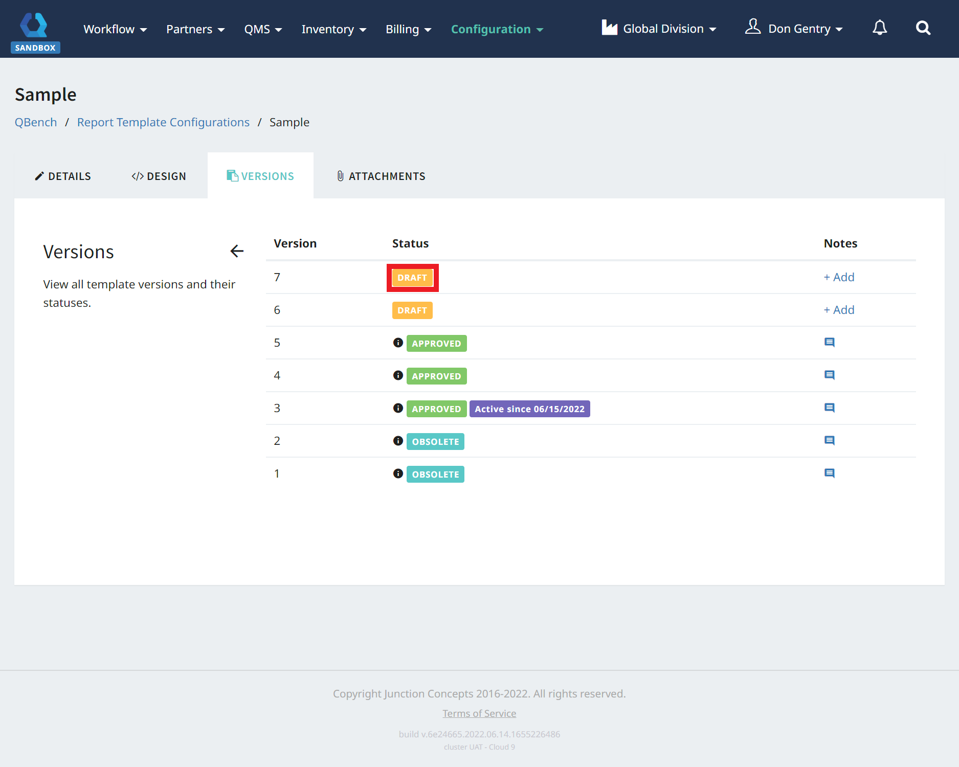Click the QBench sandbox logo
Screen dimensions: 959x767
point(35,32)
